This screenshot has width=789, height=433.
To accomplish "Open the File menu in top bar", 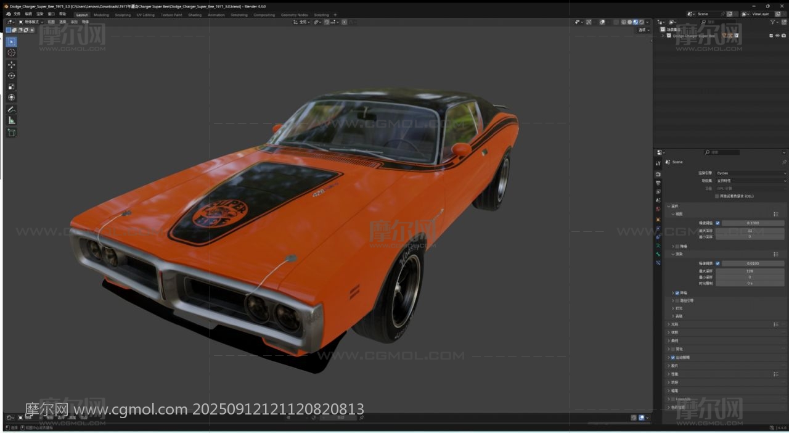I will click(17, 14).
